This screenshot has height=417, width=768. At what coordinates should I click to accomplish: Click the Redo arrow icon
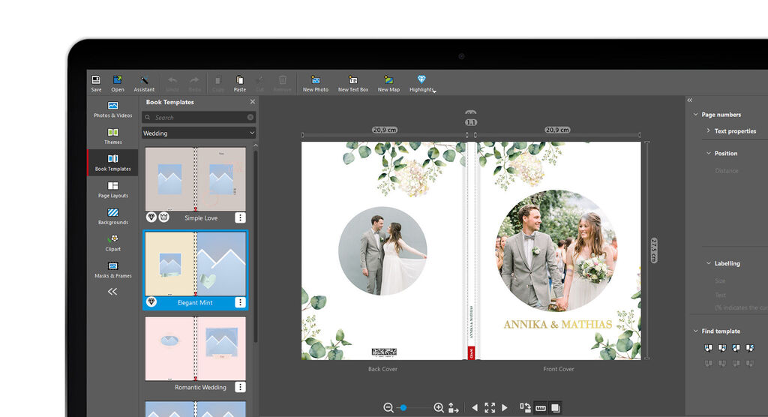tap(194, 79)
